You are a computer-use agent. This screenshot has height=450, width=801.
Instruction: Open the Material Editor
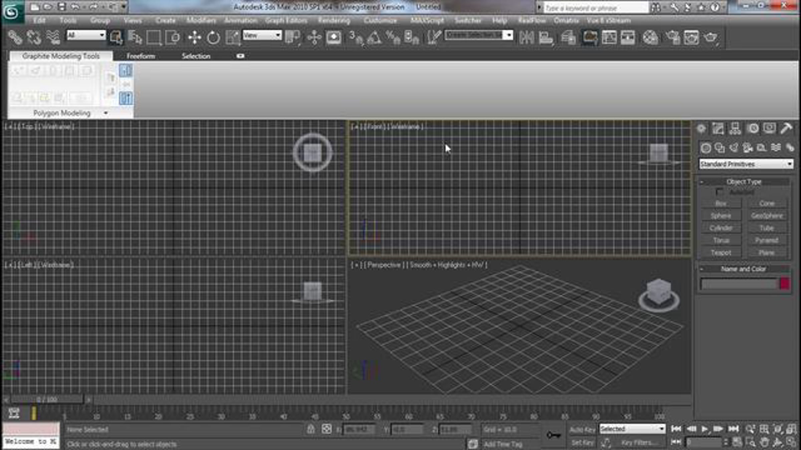650,37
